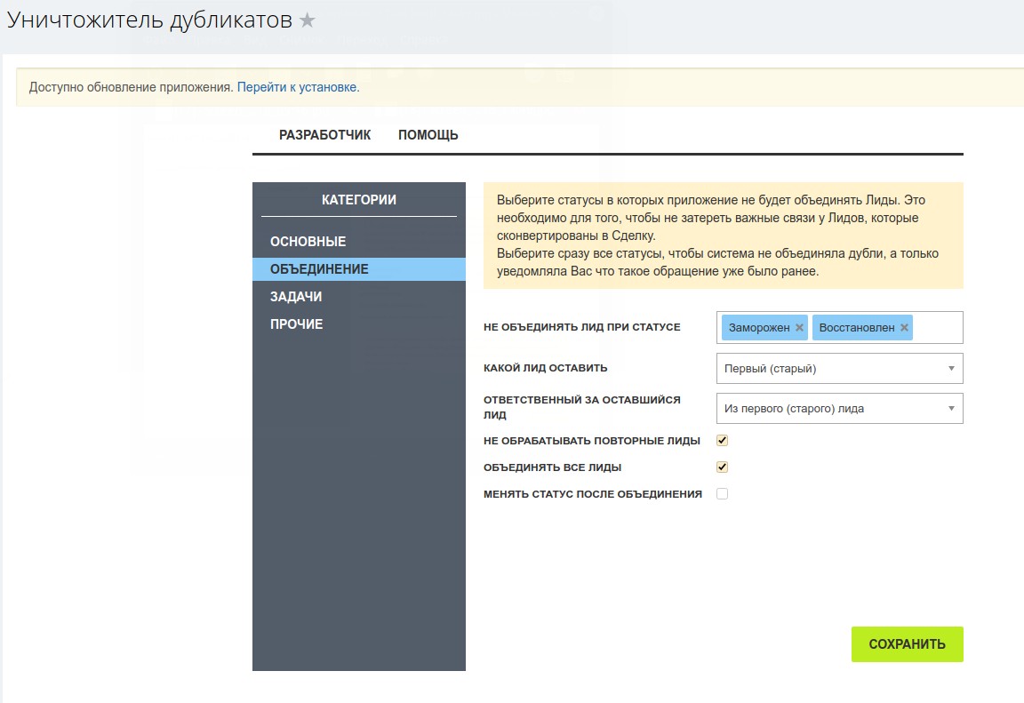Remove the Восстановлен status tag
This screenshot has width=1024, height=703.
(904, 328)
